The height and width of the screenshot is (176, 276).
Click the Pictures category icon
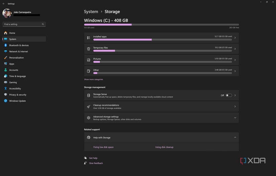coord(89,60)
